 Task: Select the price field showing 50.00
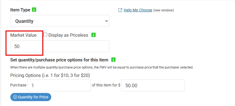click(x=153, y=85)
